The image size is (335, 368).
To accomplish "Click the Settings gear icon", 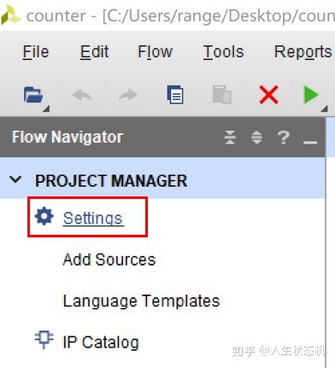I will [x=44, y=216].
